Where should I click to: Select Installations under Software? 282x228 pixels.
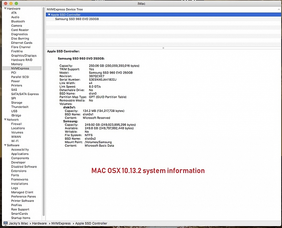coord(20,184)
